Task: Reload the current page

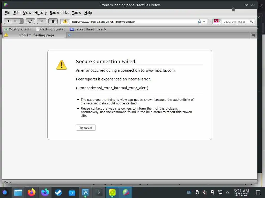Action: (x=30, y=21)
